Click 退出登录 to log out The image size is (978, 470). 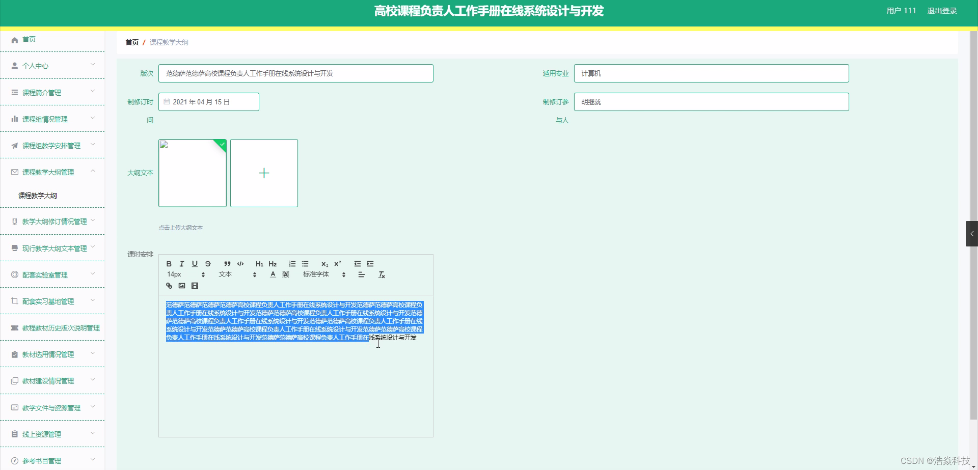[x=942, y=11]
